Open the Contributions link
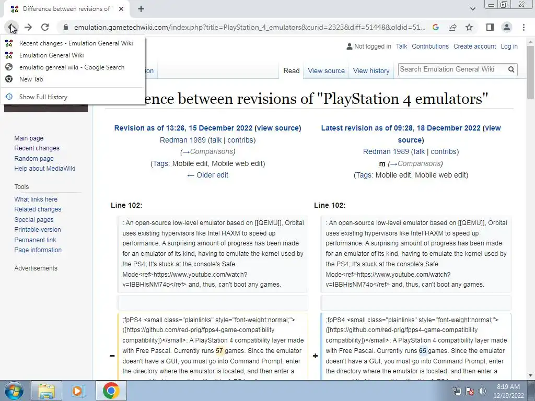This screenshot has width=535, height=401. [430, 46]
